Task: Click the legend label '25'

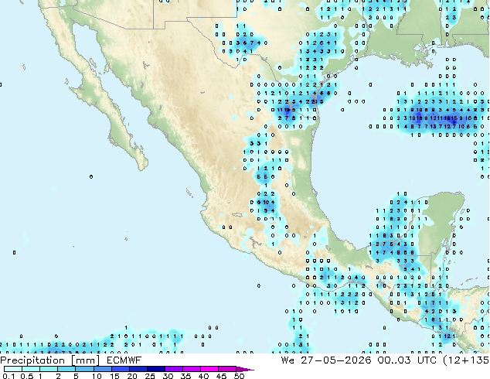Action: tap(150, 376)
